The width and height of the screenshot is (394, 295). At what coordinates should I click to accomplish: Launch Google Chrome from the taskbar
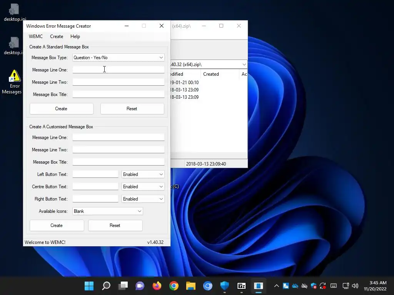click(174, 286)
